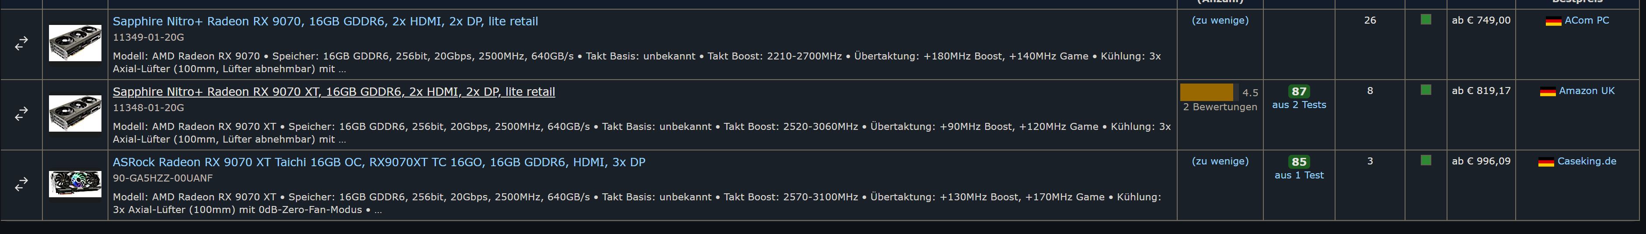Click compare arrows icon for ASRock Taichi row
Viewport: 1646px width, 234px height.
coord(21,184)
